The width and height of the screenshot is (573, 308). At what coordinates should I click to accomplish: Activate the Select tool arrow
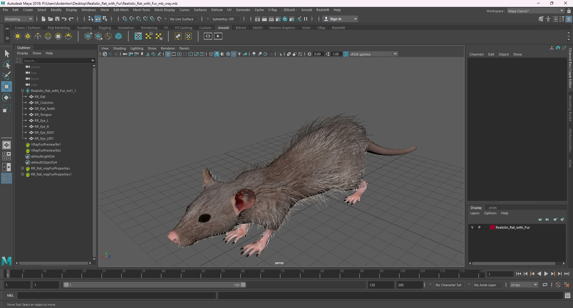coord(7,54)
